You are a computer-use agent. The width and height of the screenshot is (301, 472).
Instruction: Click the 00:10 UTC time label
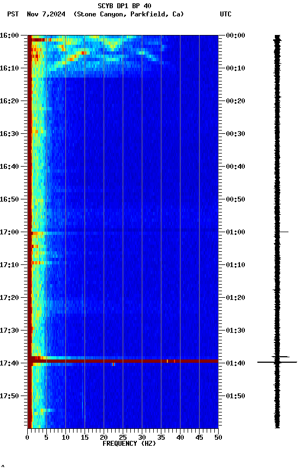(x=236, y=68)
